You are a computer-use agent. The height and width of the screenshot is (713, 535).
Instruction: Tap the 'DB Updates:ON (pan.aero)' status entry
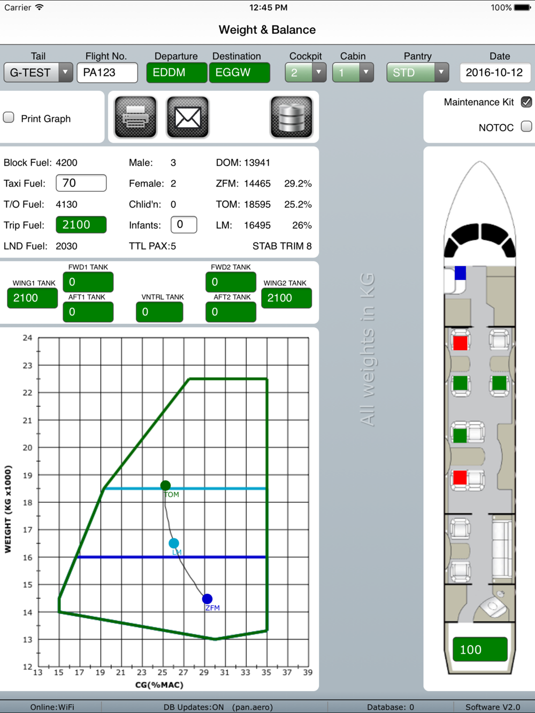tap(218, 707)
